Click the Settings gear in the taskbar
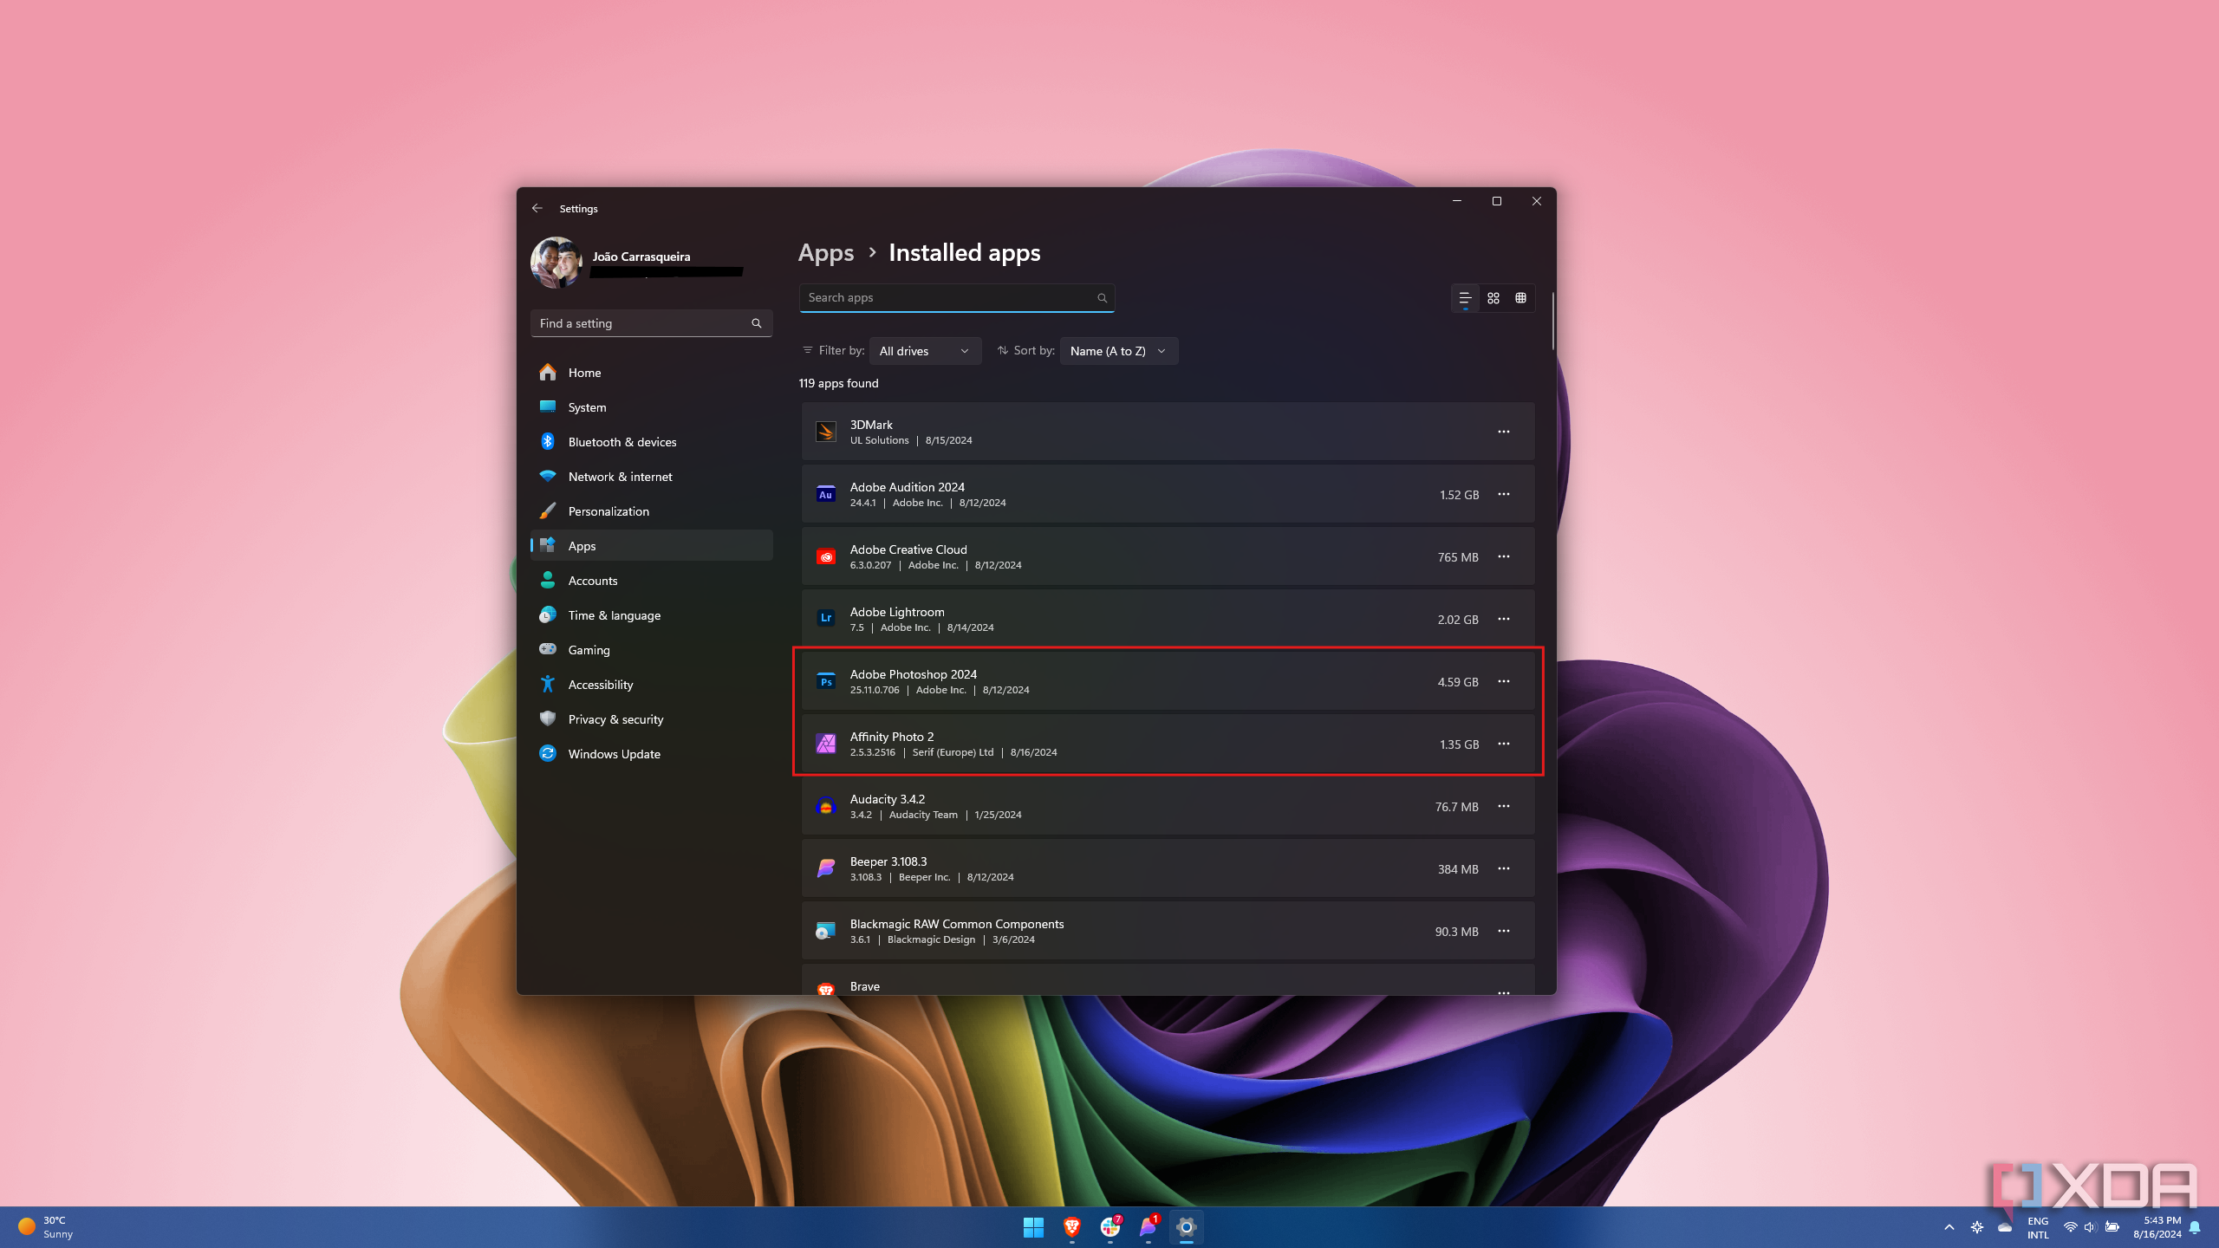Viewport: 2219px width, 1248px height. pos(1186,1226)
